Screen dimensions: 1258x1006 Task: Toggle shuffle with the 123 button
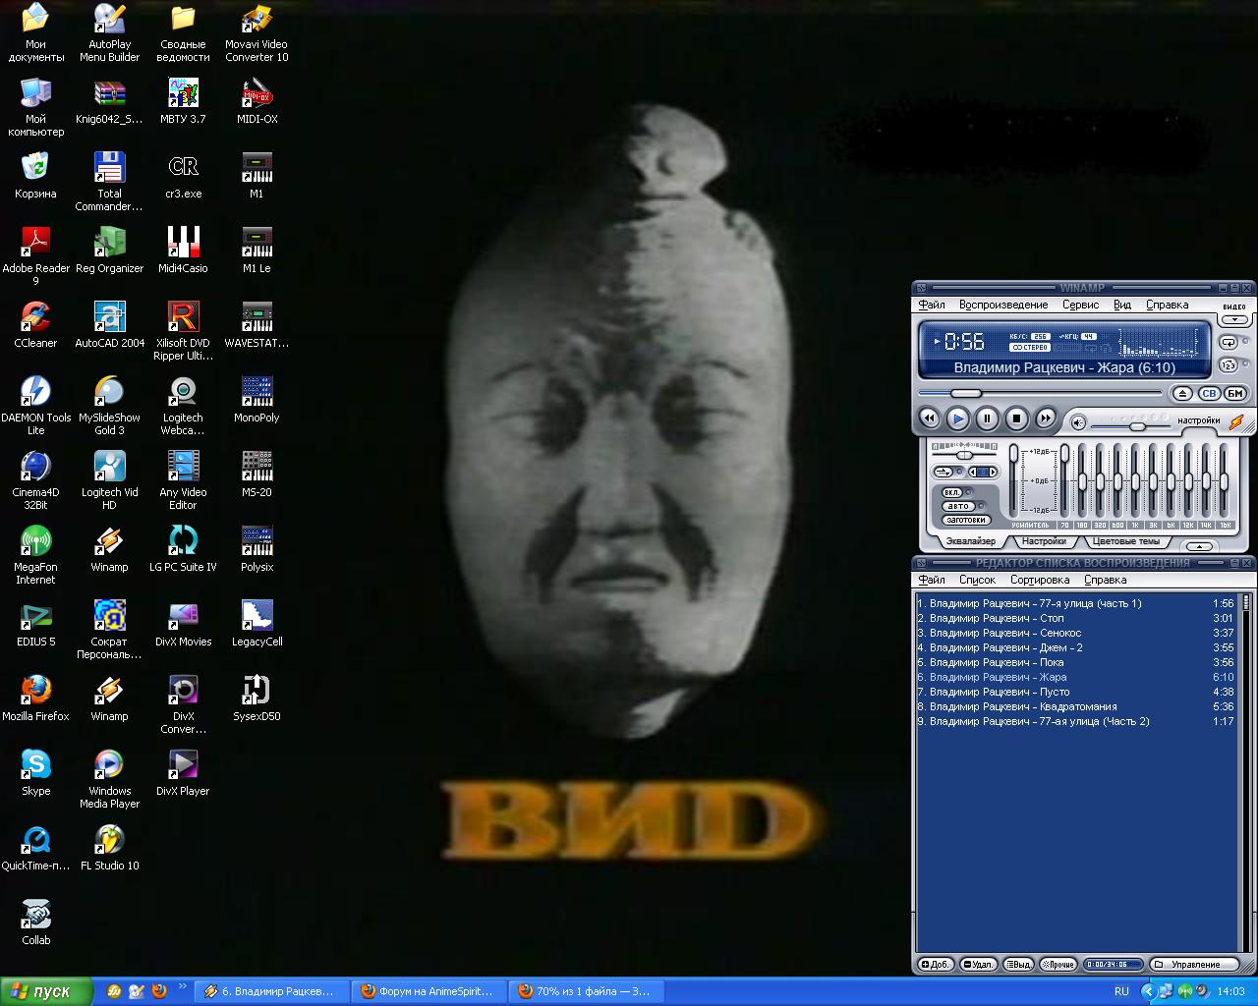[x=1229, y=365]
